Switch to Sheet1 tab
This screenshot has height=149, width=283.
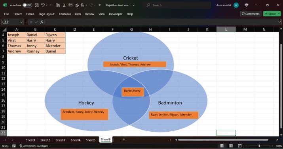(x=30, y=140)
